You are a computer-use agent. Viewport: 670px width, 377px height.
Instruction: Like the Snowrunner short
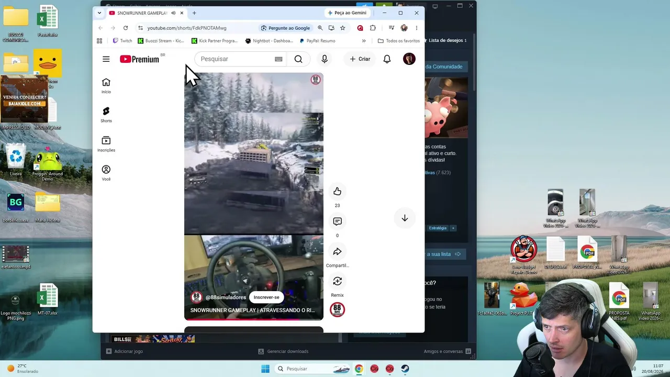337,192
